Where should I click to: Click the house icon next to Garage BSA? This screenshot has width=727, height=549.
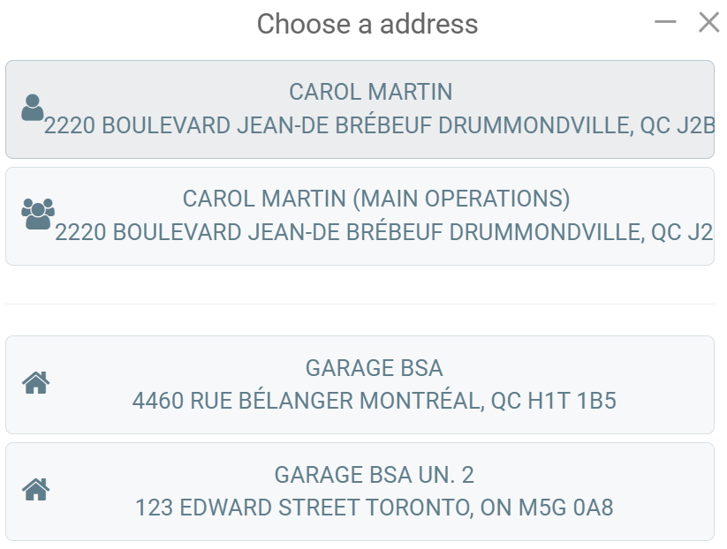[x=35, y=383]
